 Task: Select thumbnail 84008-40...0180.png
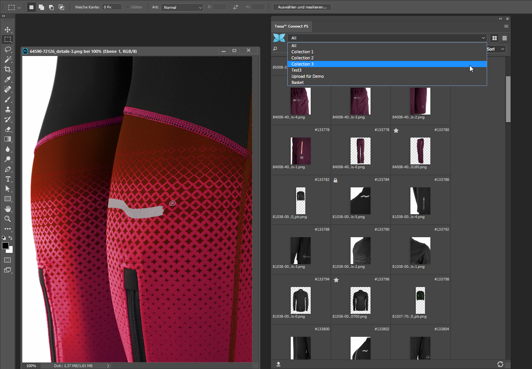click(x=420, y=151)
